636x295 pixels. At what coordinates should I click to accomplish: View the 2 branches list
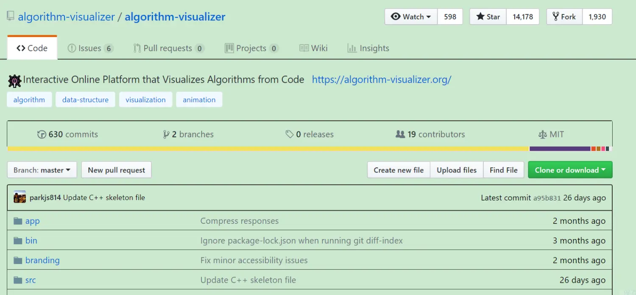[x=188, y=134]
